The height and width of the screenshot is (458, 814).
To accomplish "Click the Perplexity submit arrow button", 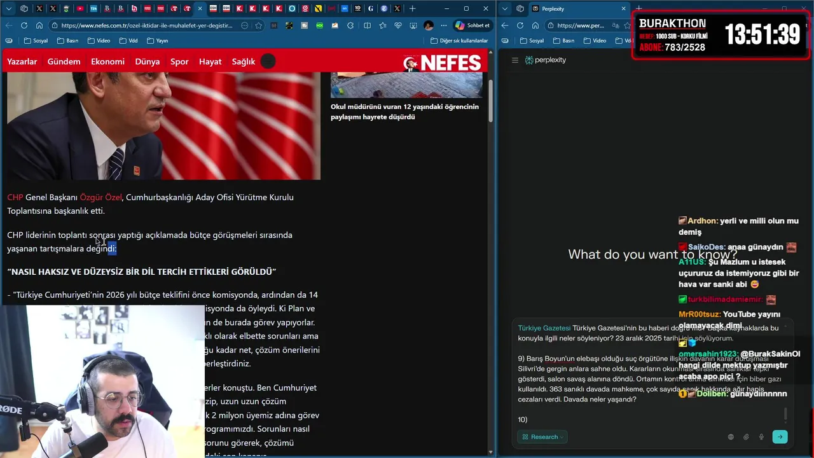I will coord(780,437).
